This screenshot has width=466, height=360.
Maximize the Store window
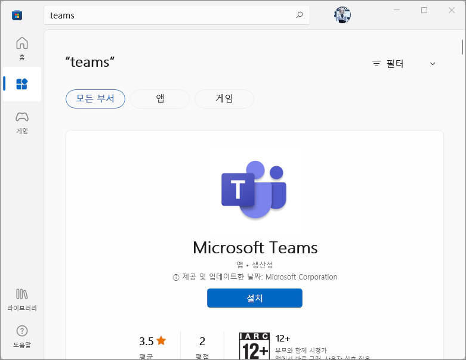424,10
